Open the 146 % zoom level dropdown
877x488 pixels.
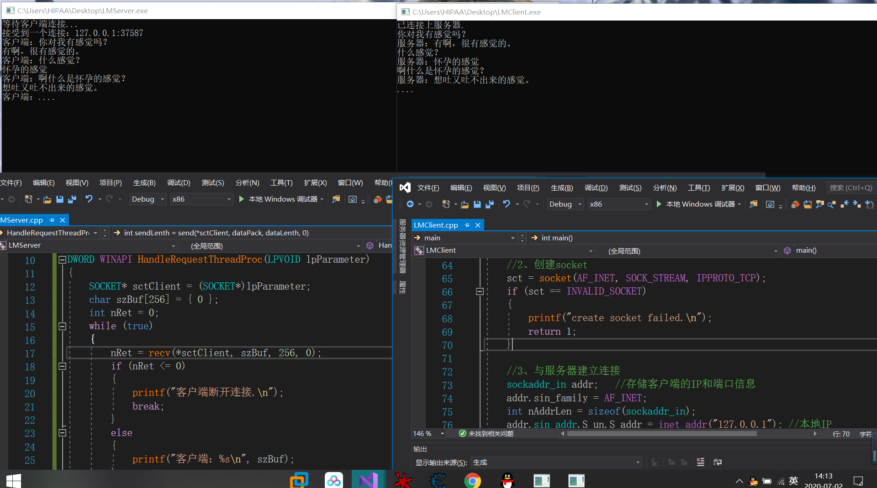tap(428, 434)
